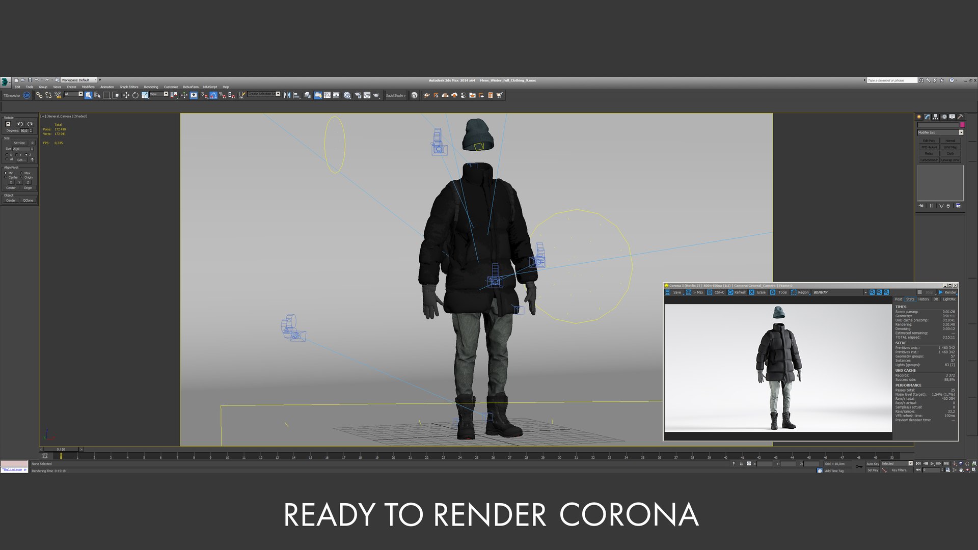The image size is (978, 550).
Task: Expand the Modifier List dropdown
Action: click(940, 132)
